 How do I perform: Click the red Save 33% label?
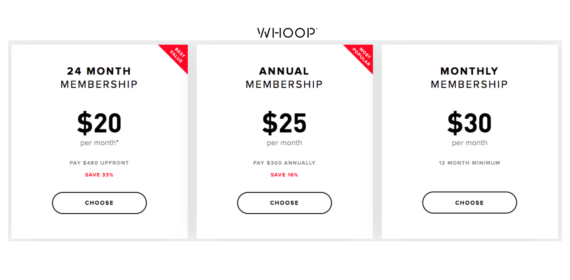coord(99,175)
